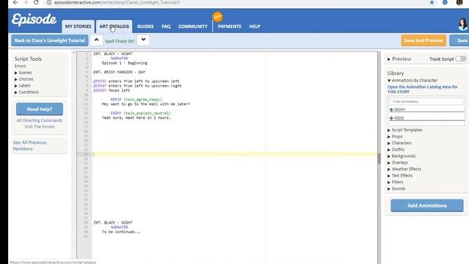Open the HELP menu item
469x264 pixels.
pos(254,26)
